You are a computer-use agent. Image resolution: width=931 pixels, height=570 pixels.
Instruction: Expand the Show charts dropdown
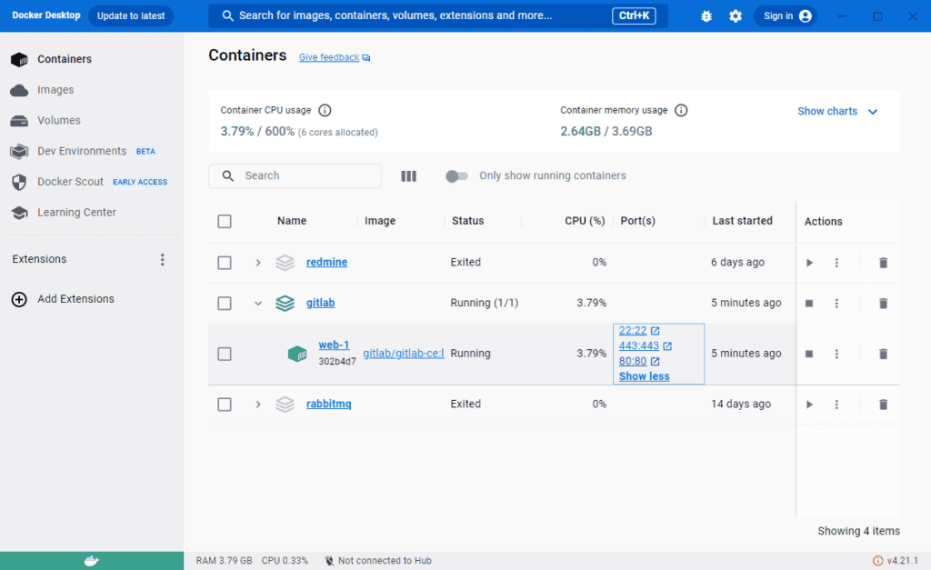pos(837,112)
